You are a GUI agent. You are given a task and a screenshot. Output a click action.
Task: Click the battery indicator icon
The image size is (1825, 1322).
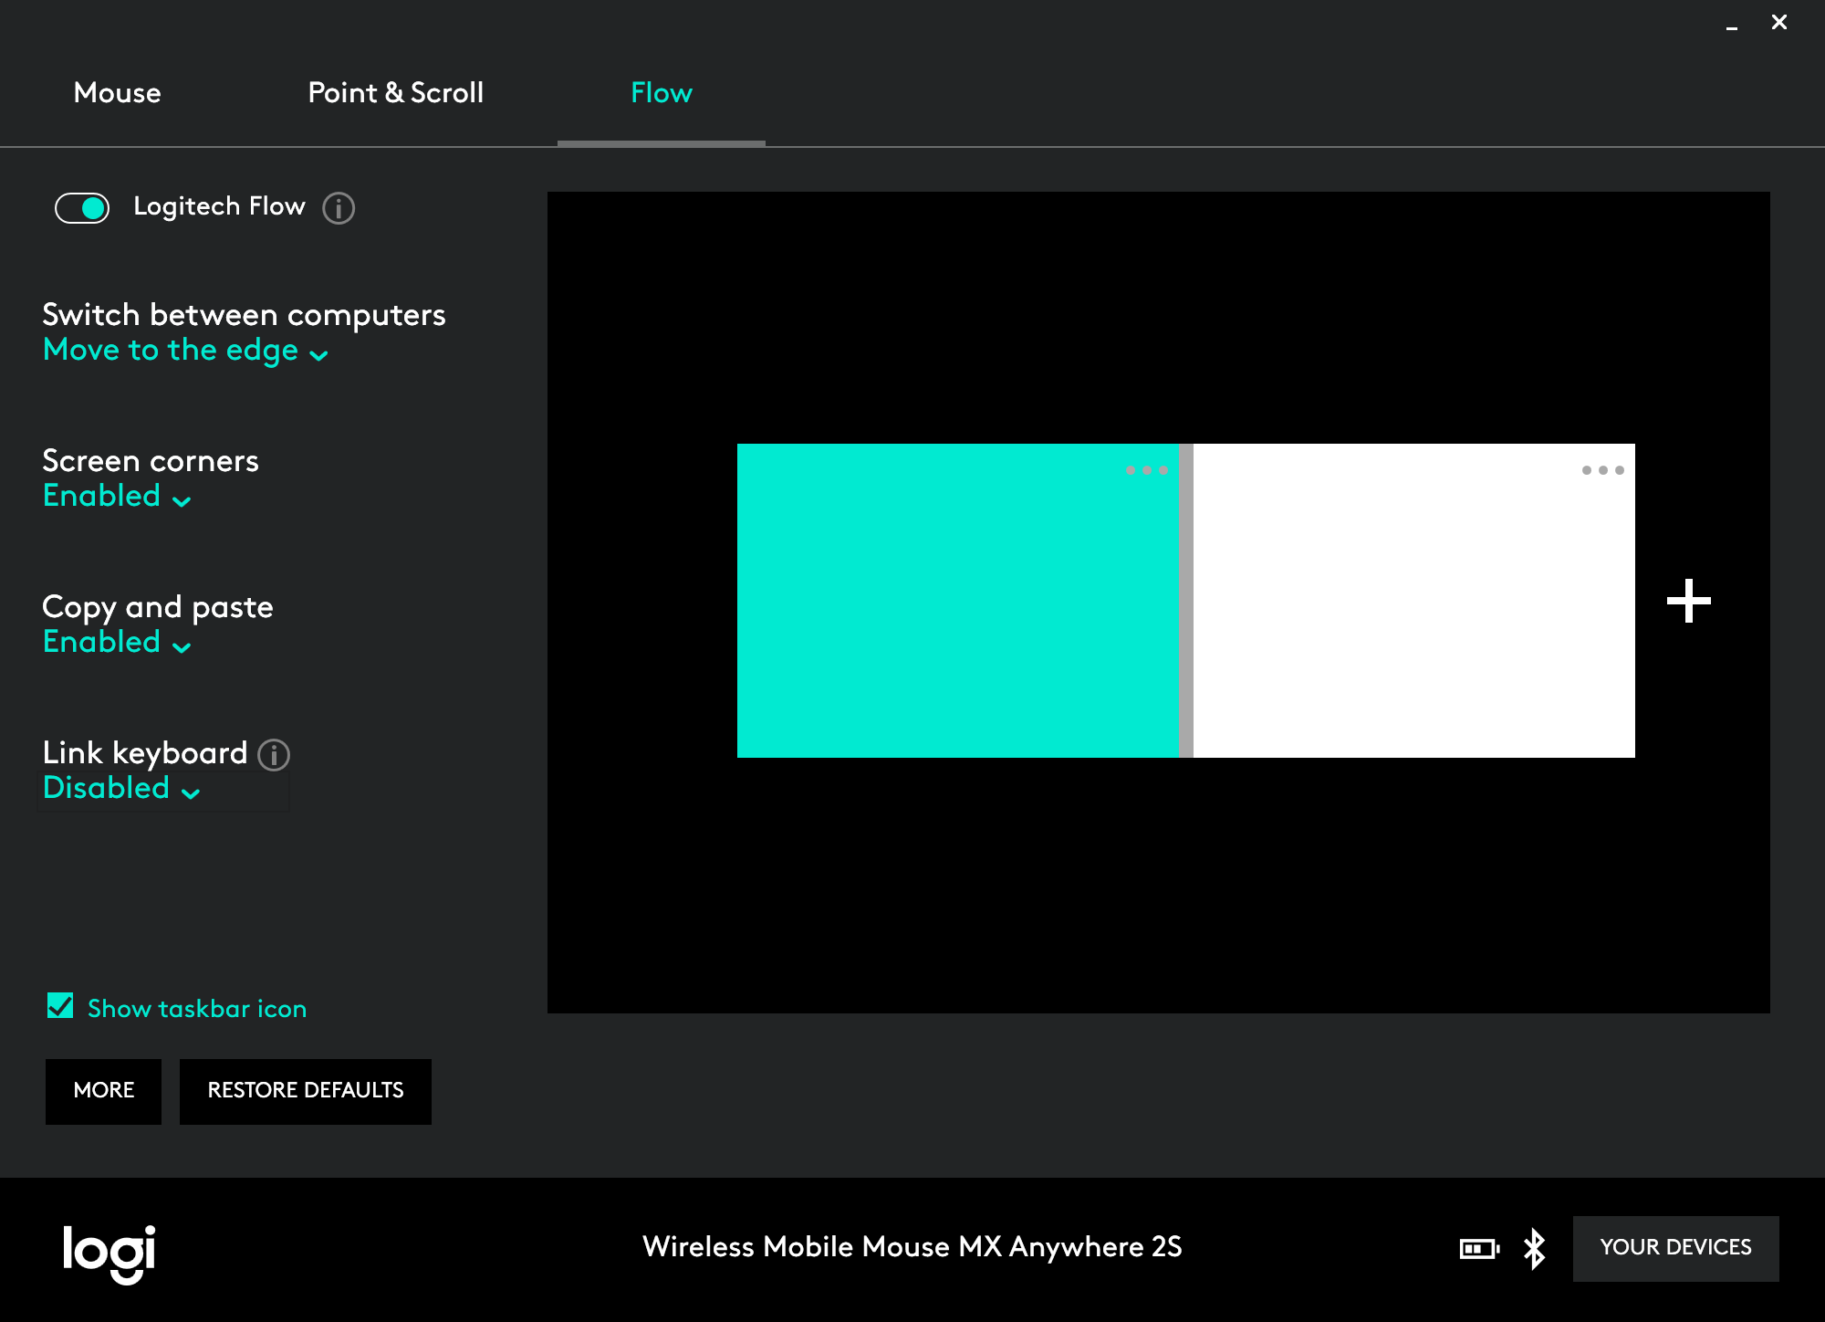tap(1478, 1248)
